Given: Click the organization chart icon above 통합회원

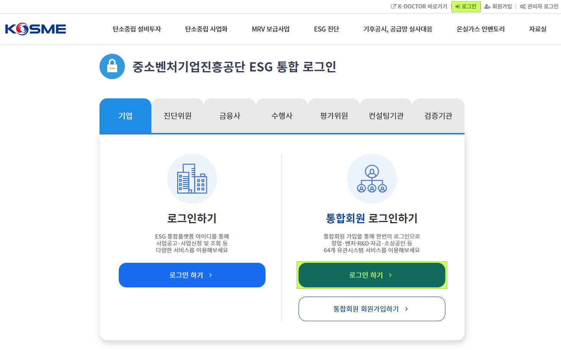Looking at the screenshot, I should 372,179.
